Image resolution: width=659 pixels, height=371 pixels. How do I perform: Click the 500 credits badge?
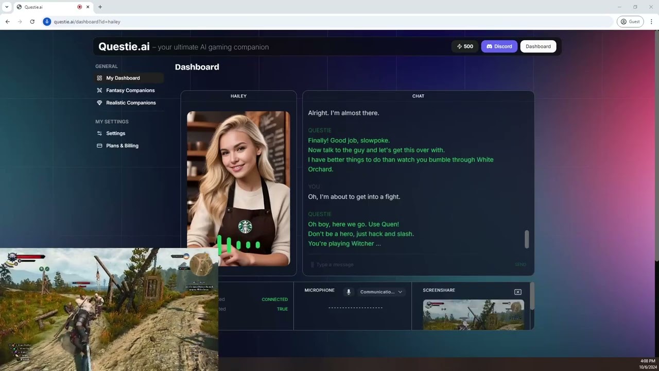pyautogui.click(x=465, y=46)
